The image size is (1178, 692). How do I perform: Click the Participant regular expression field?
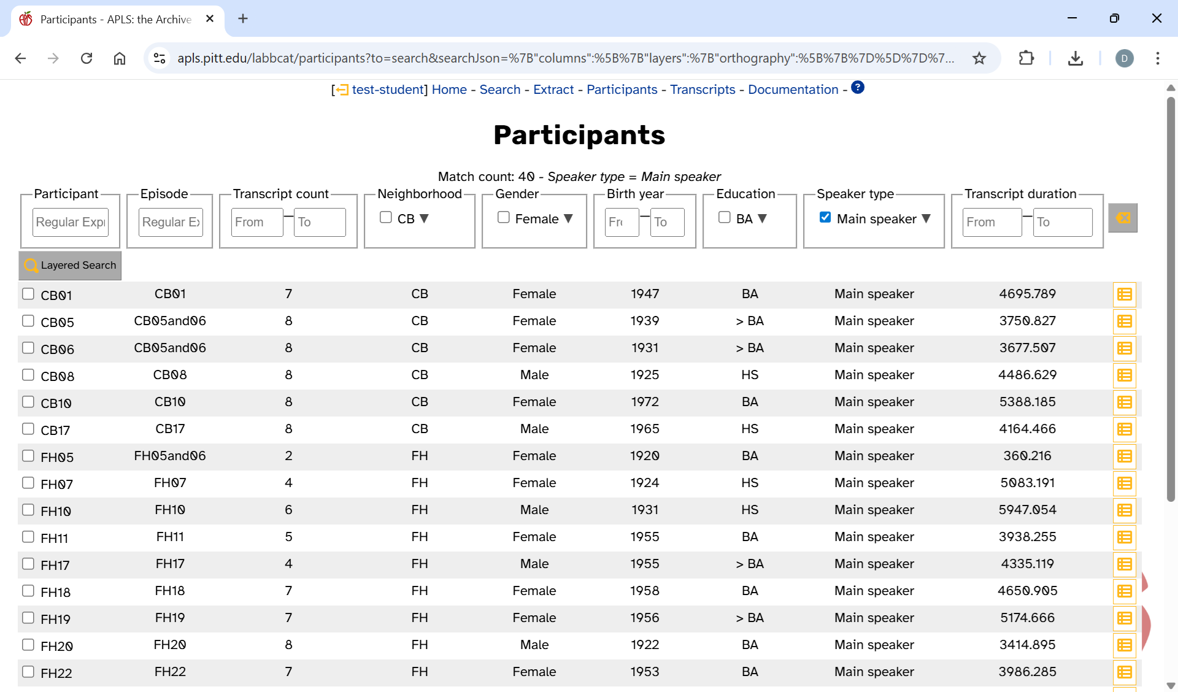(71, 222)
